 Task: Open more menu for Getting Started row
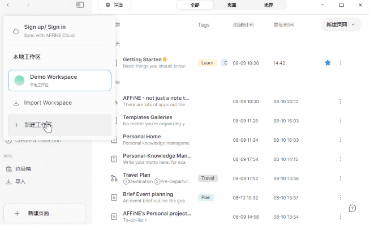coord(340,63)
